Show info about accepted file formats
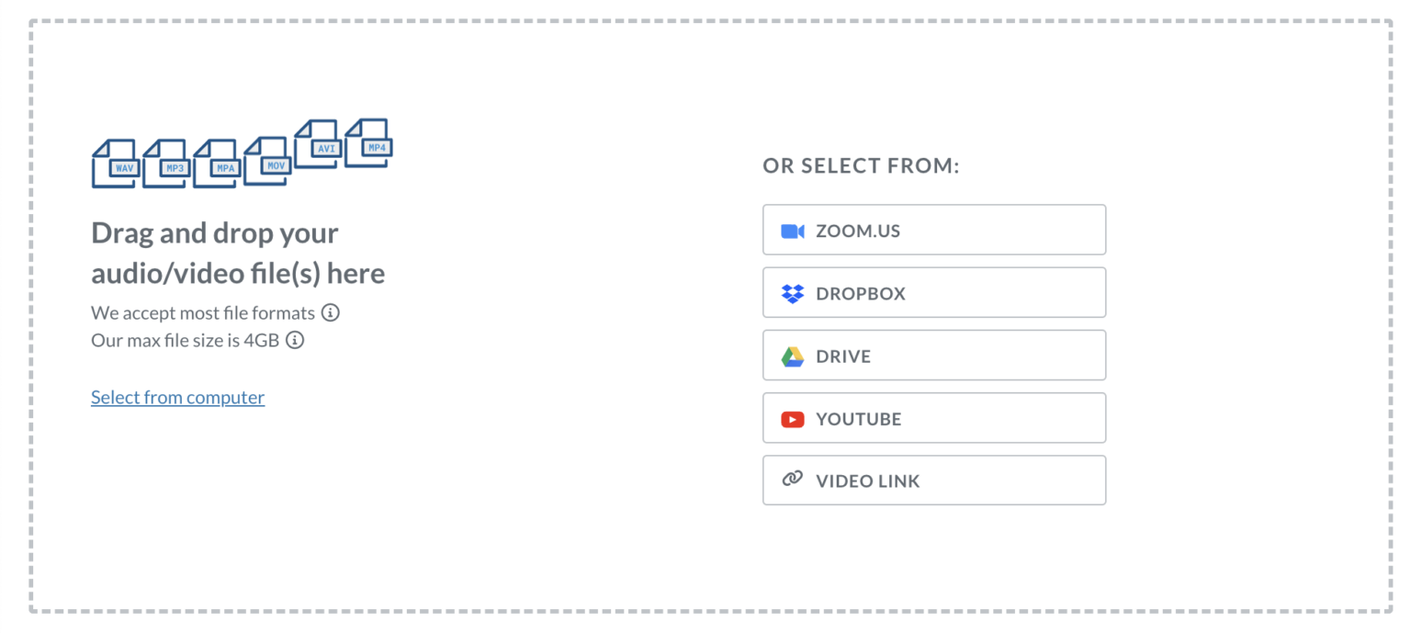The height and width of the screenshot is (633, 1411). [331, 312]
